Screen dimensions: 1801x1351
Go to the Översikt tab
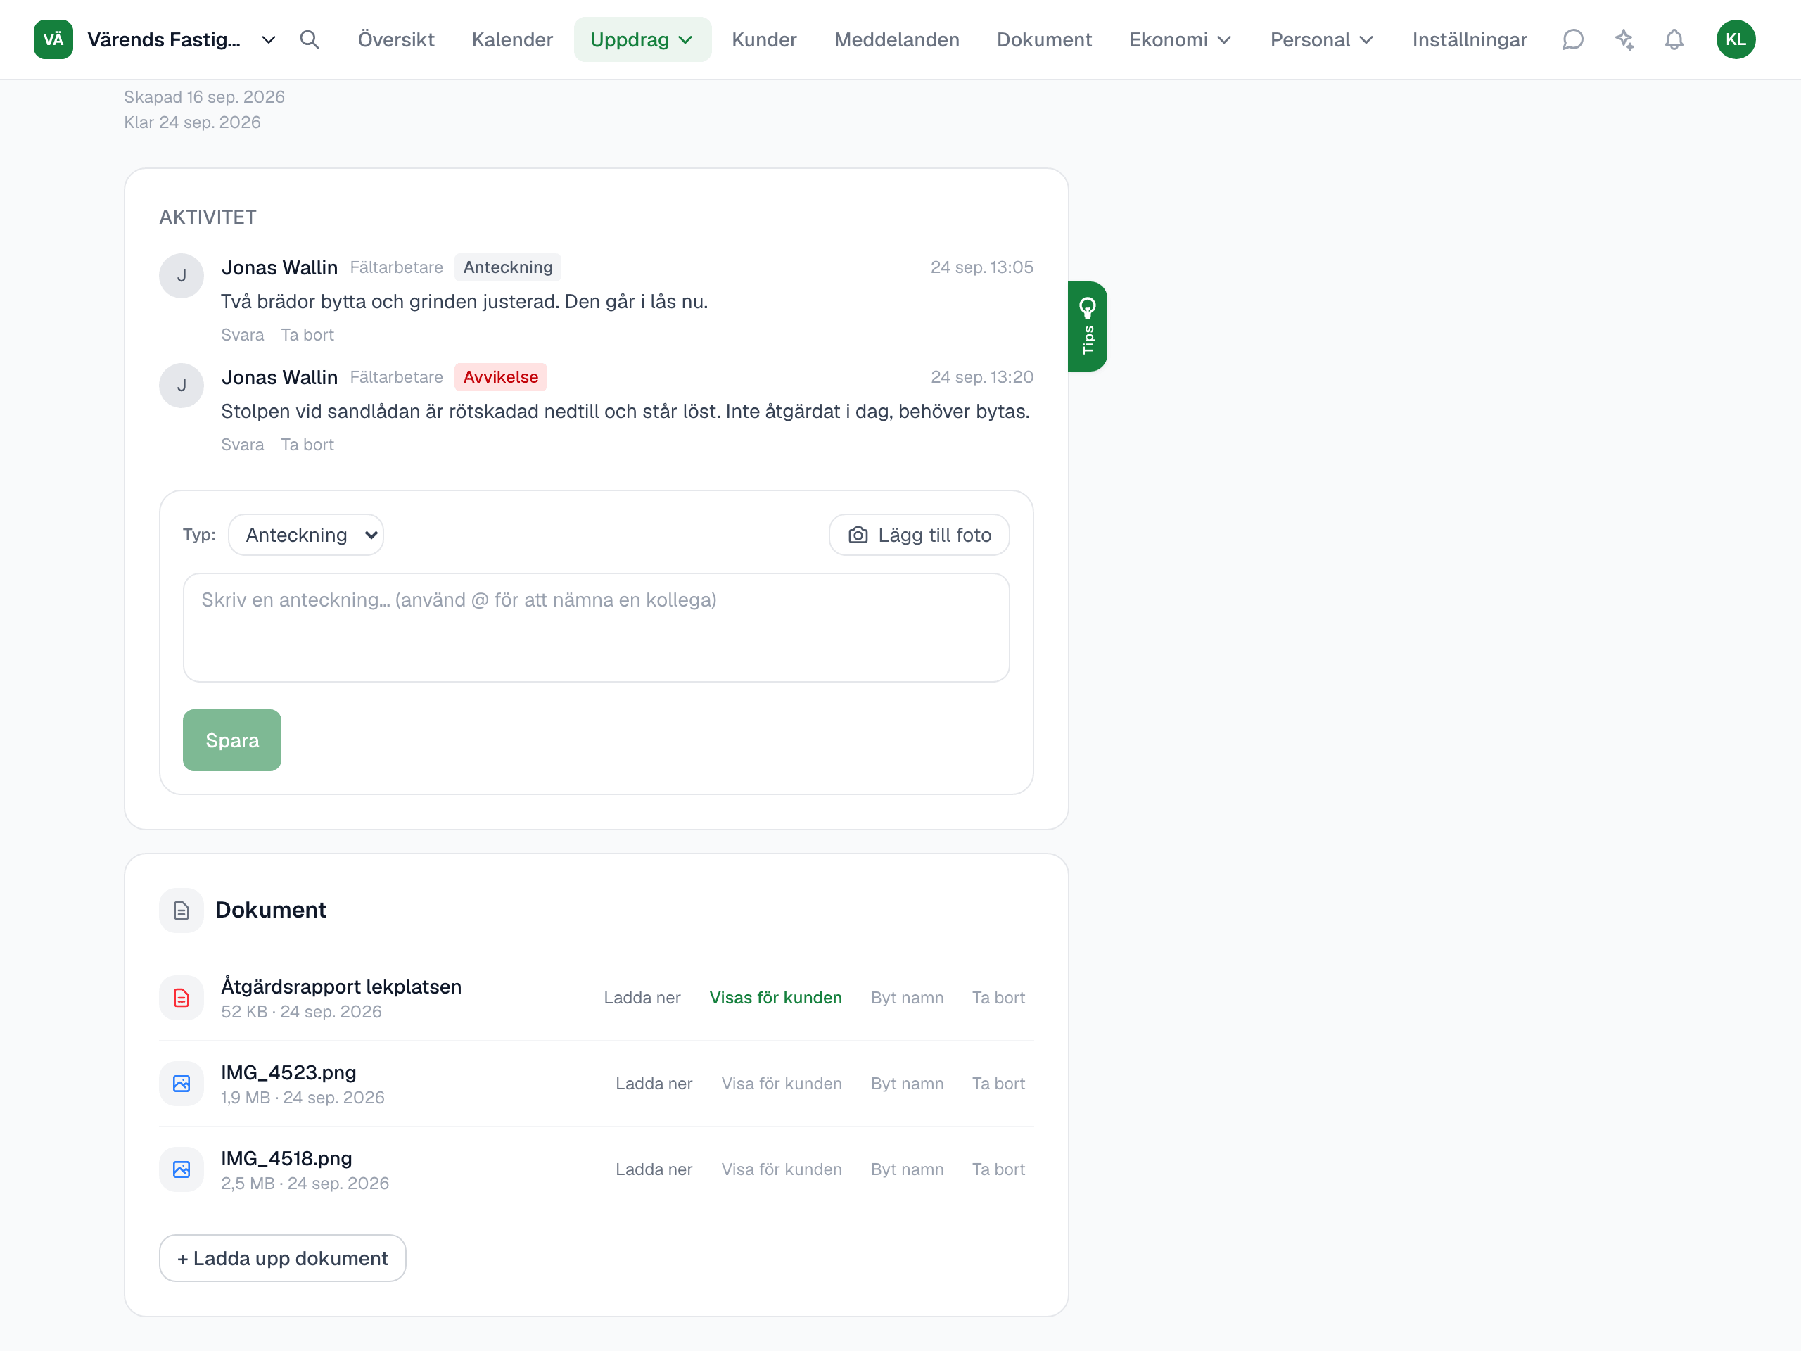point(395,39)
